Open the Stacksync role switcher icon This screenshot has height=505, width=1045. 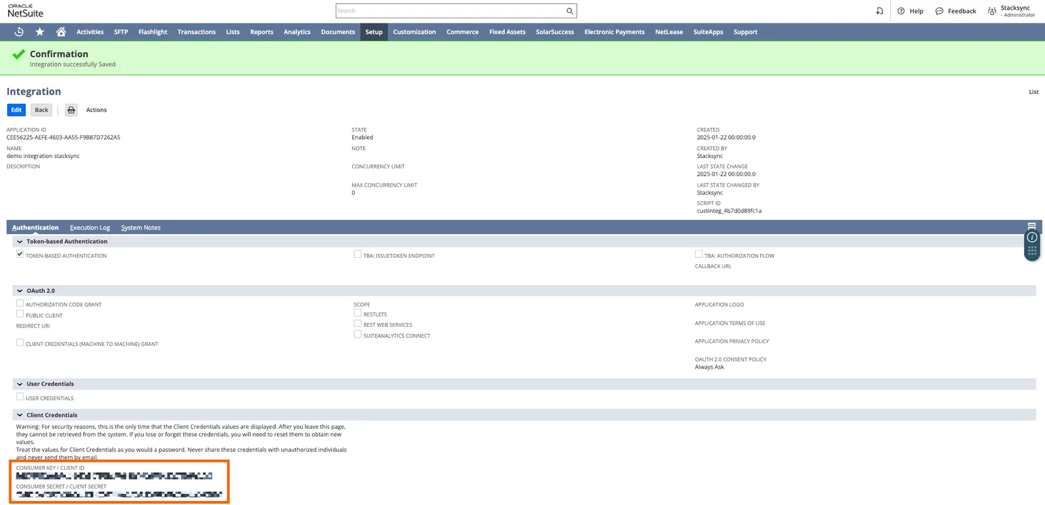[992, 11]
